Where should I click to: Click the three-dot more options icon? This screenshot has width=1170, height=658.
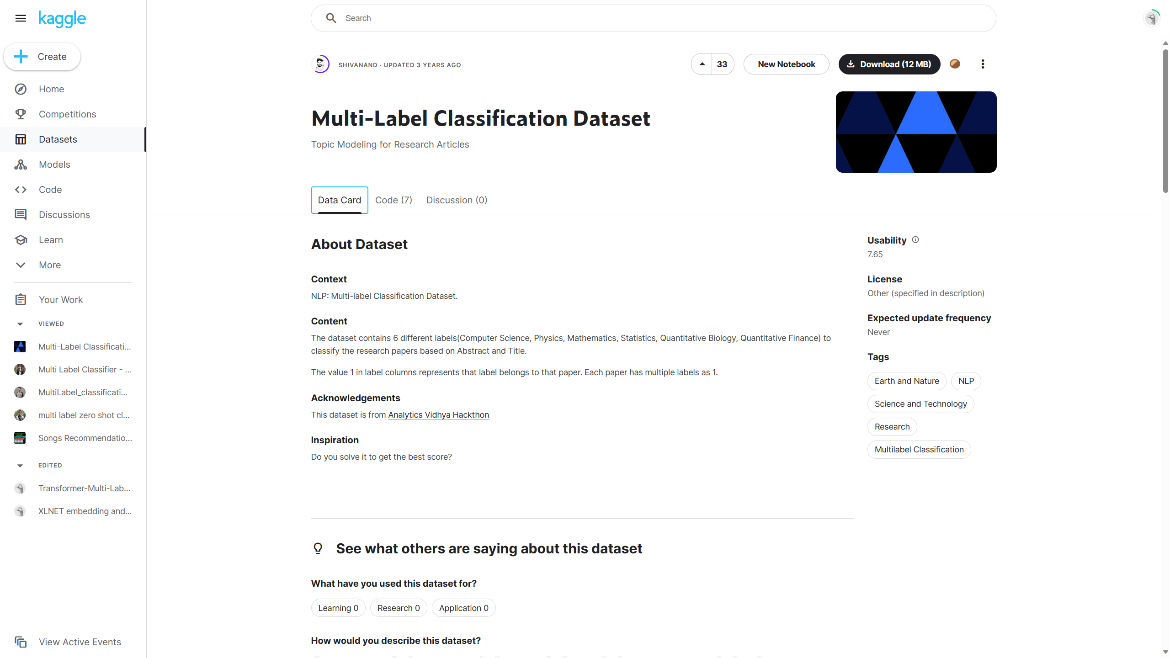983,64
